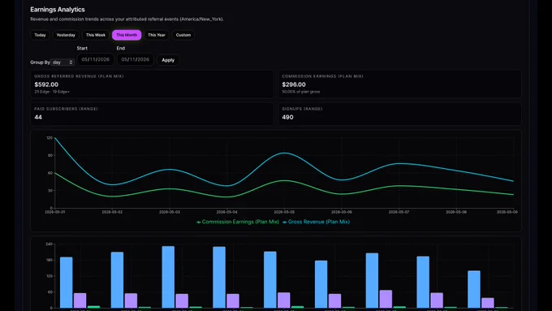Click the 2026-05-09 axis label on line chart
The height and width of the screenshot is (311, 552).
pyautogui.click(x=507, y=212)
